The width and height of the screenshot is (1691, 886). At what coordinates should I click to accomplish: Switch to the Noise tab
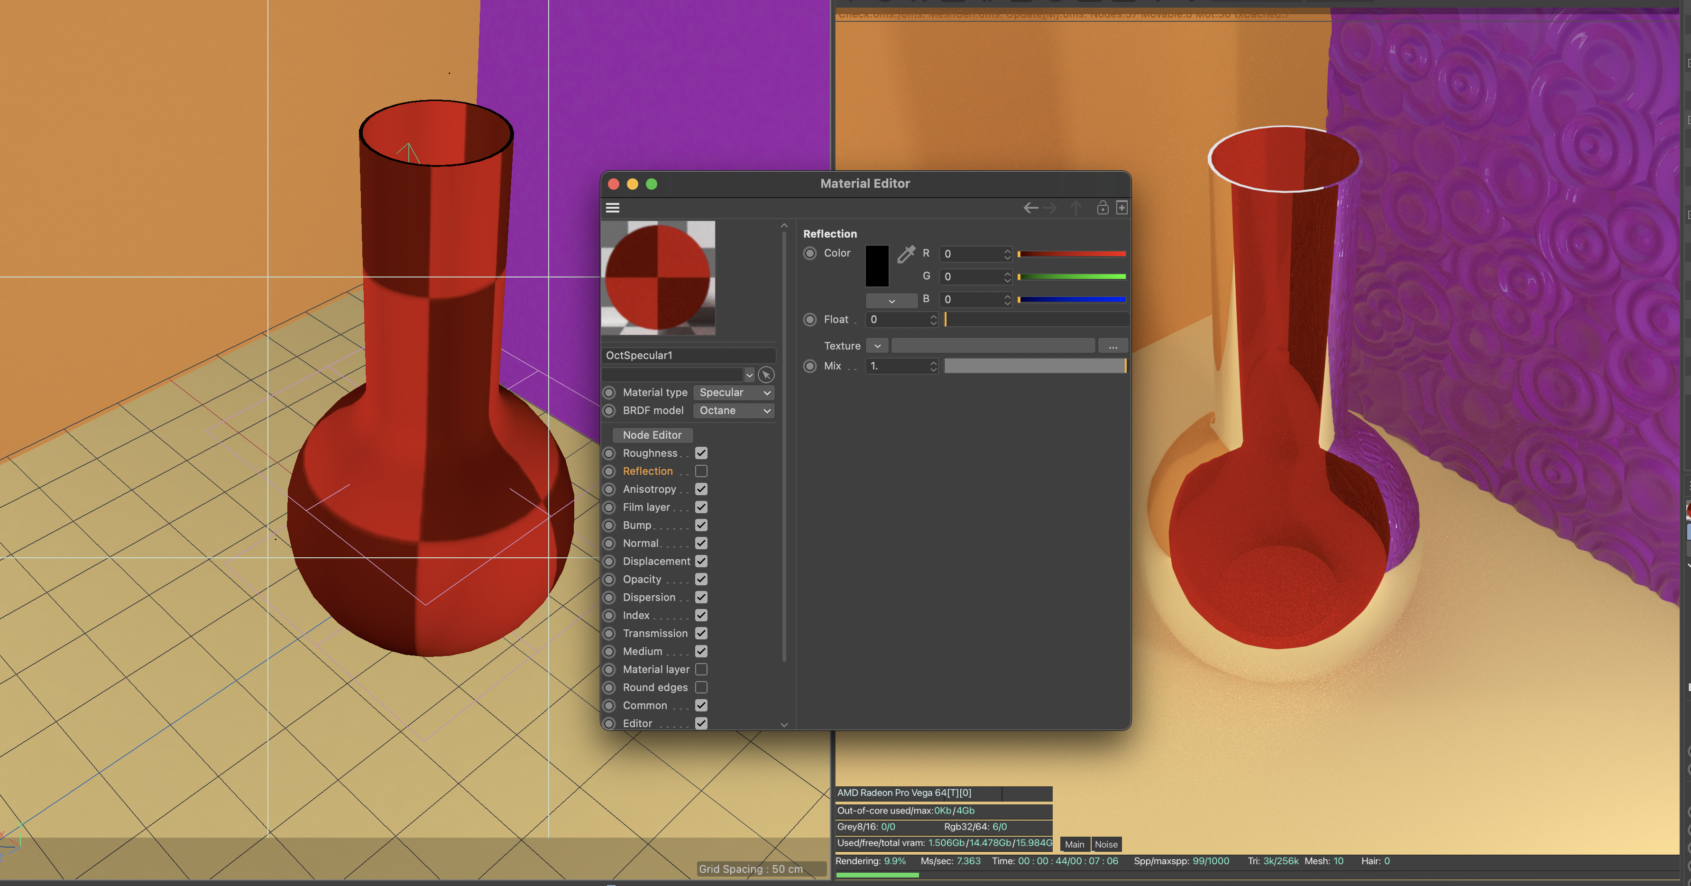click(1106, 844)
